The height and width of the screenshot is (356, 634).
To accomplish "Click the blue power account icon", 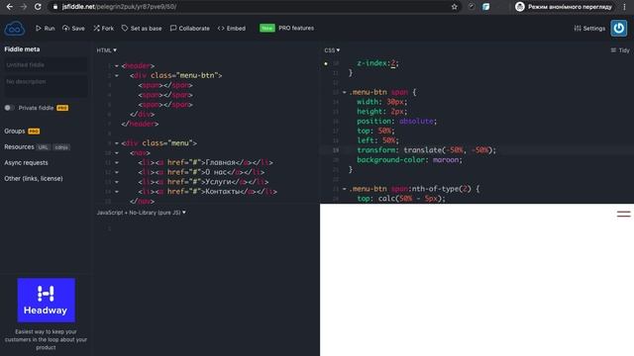I will click(618, 29).
